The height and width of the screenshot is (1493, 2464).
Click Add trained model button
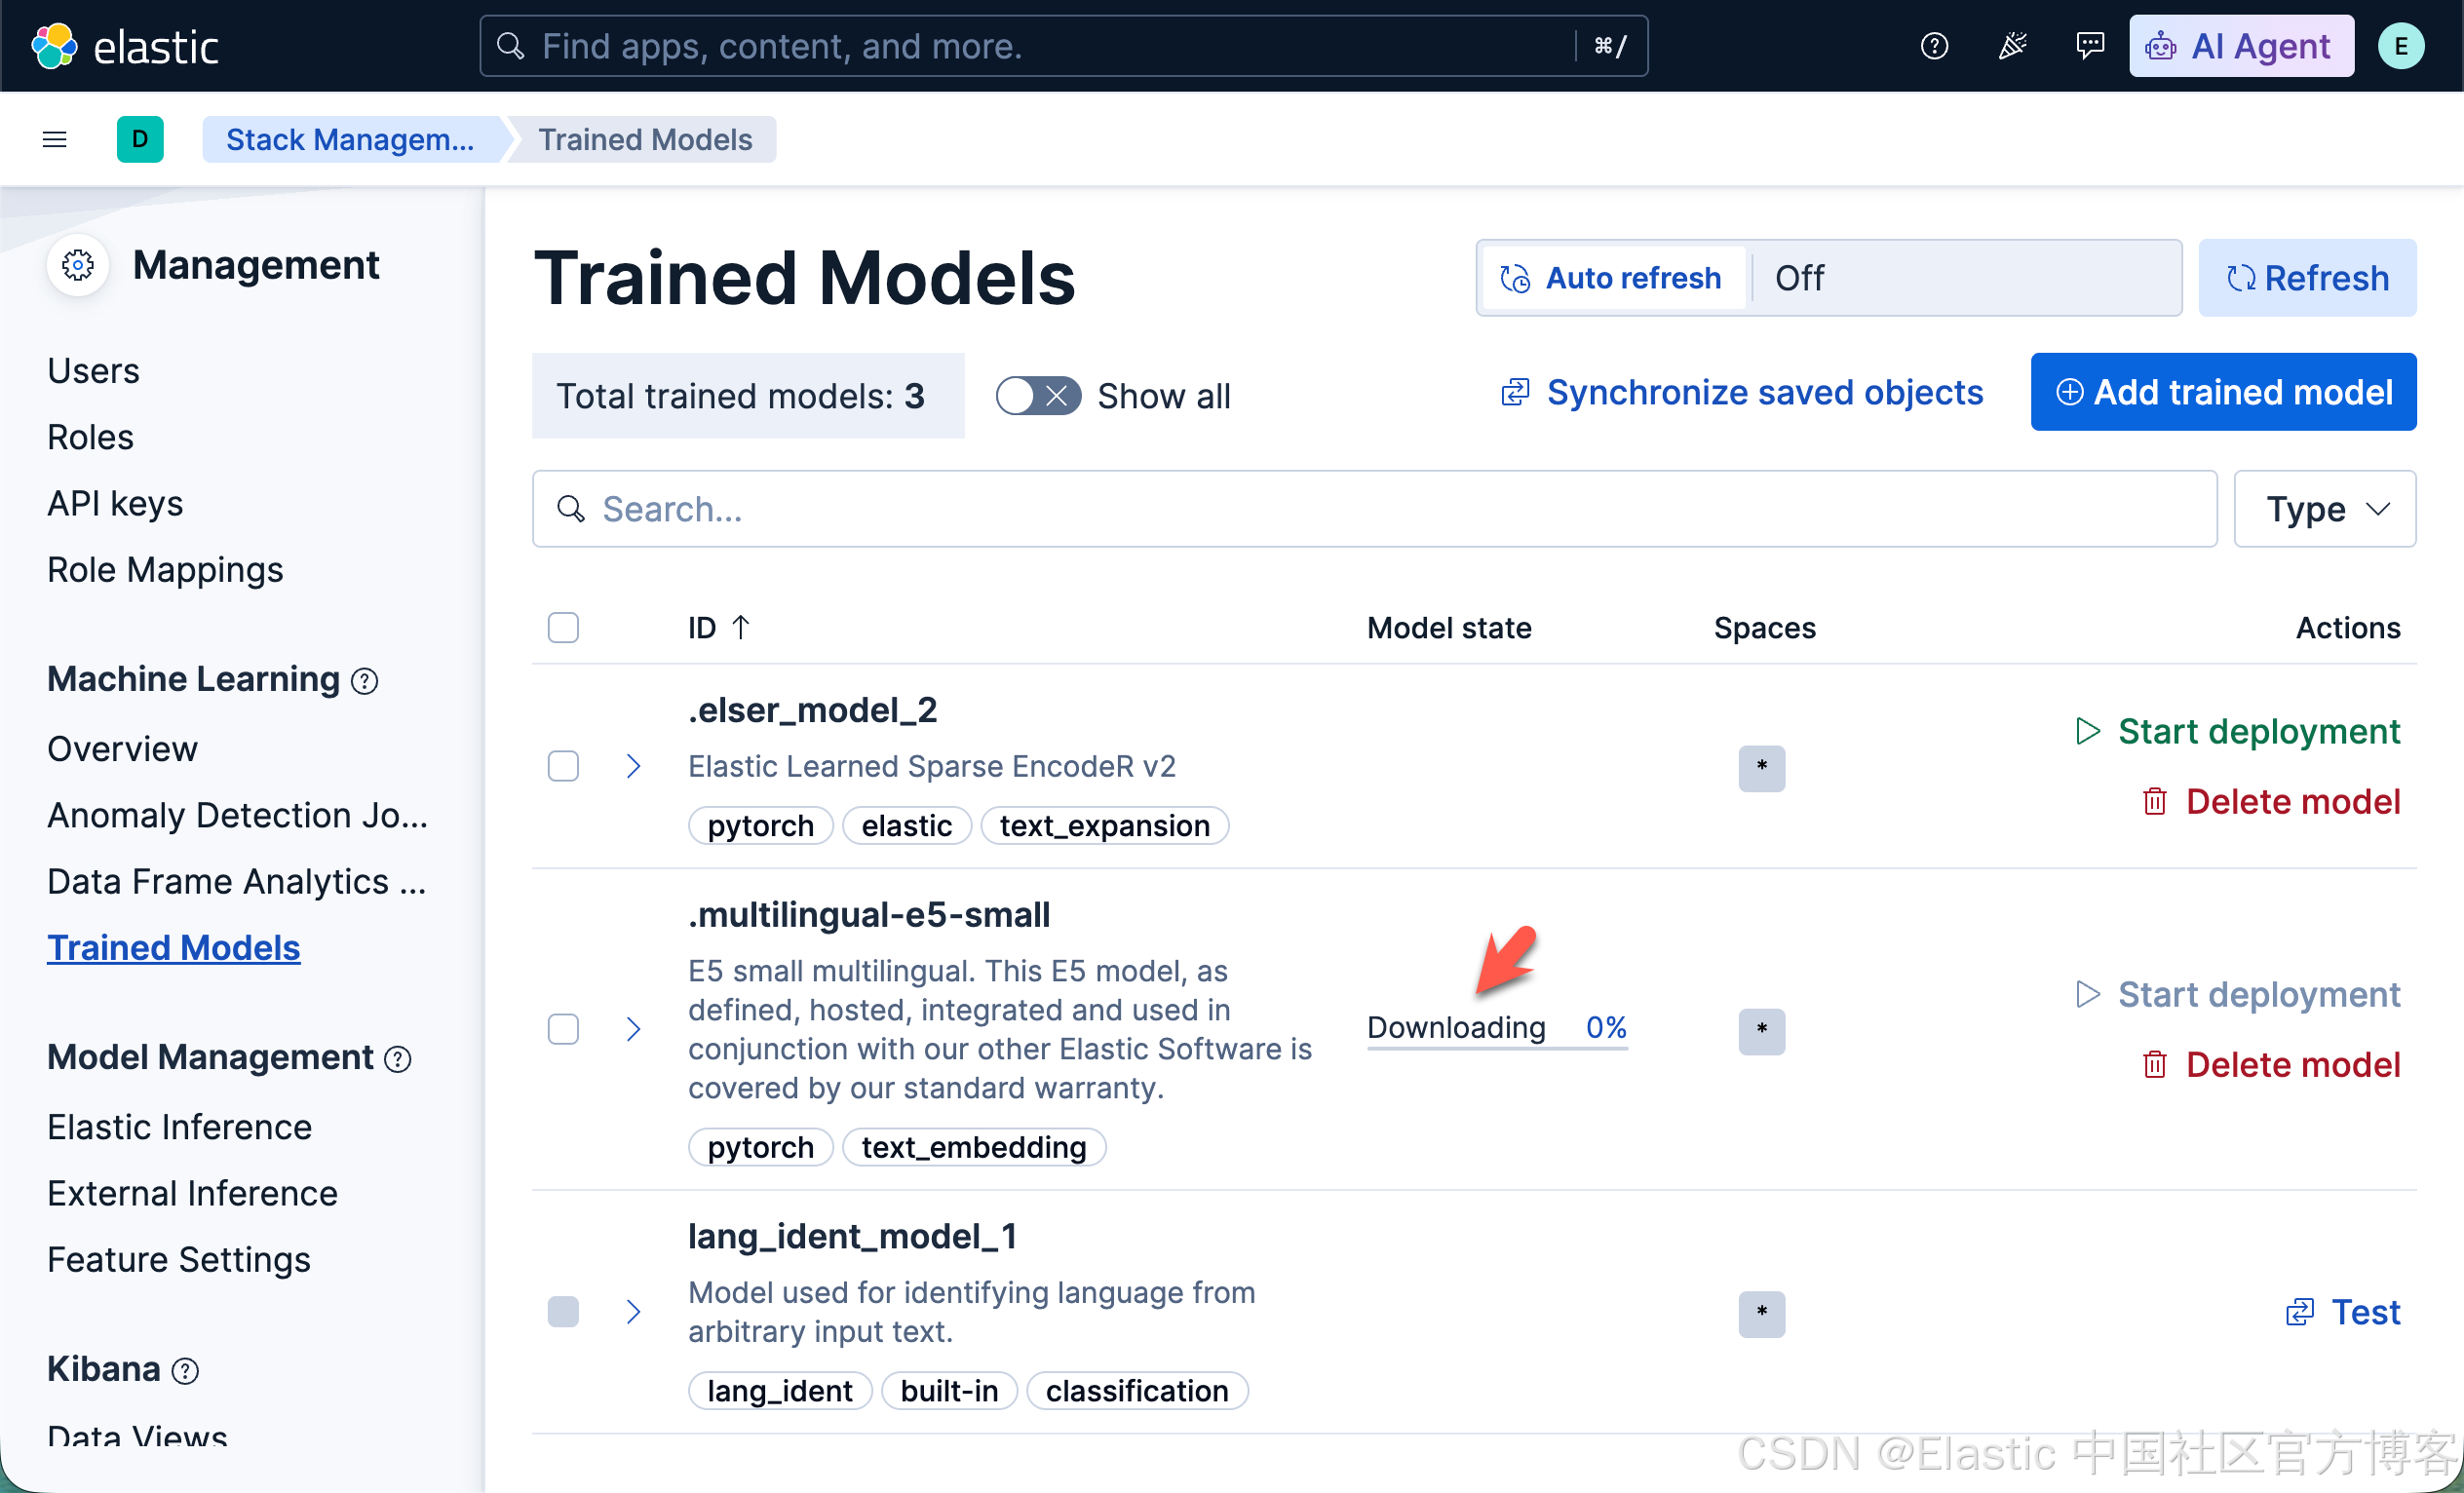pyautogui.click(x=2223, y=392)
